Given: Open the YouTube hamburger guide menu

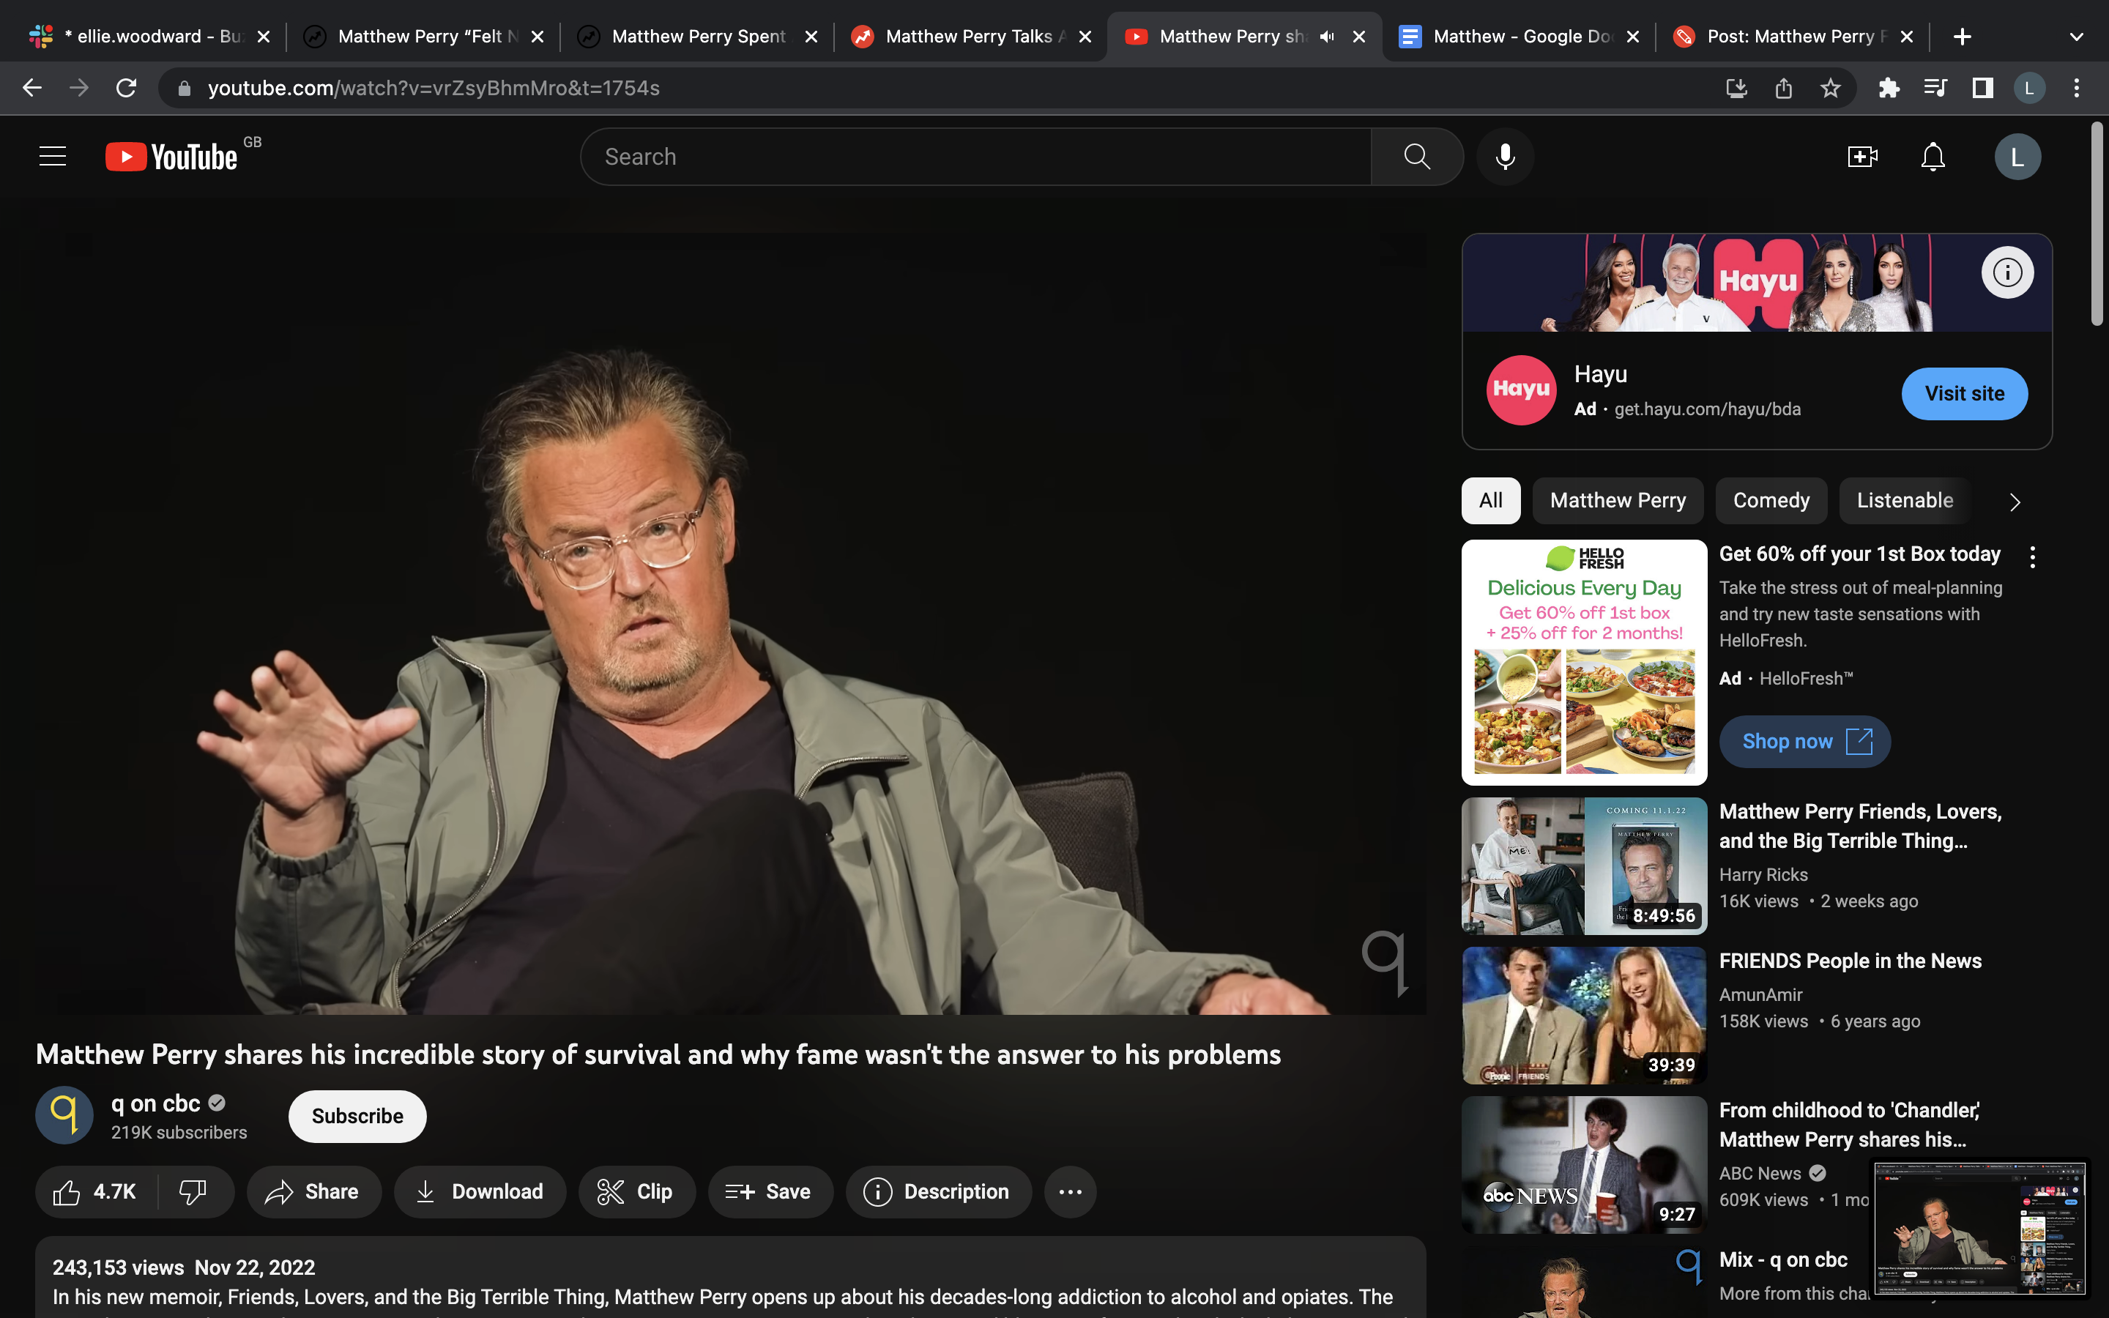Looking at the screenshot, I should click(52, 157).
